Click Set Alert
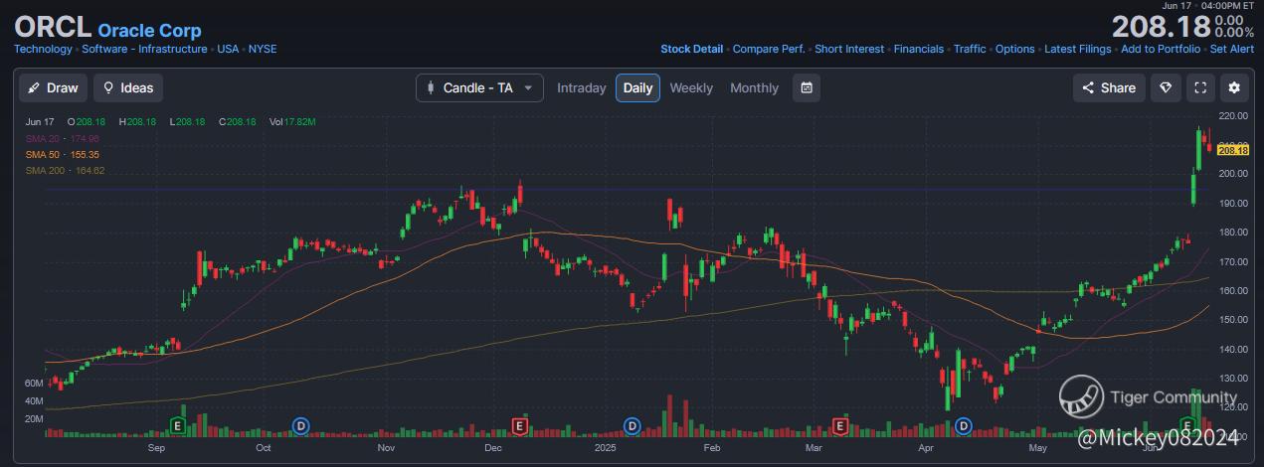1264x467 pixels. pyautogui.click(x=1231, y=49)
